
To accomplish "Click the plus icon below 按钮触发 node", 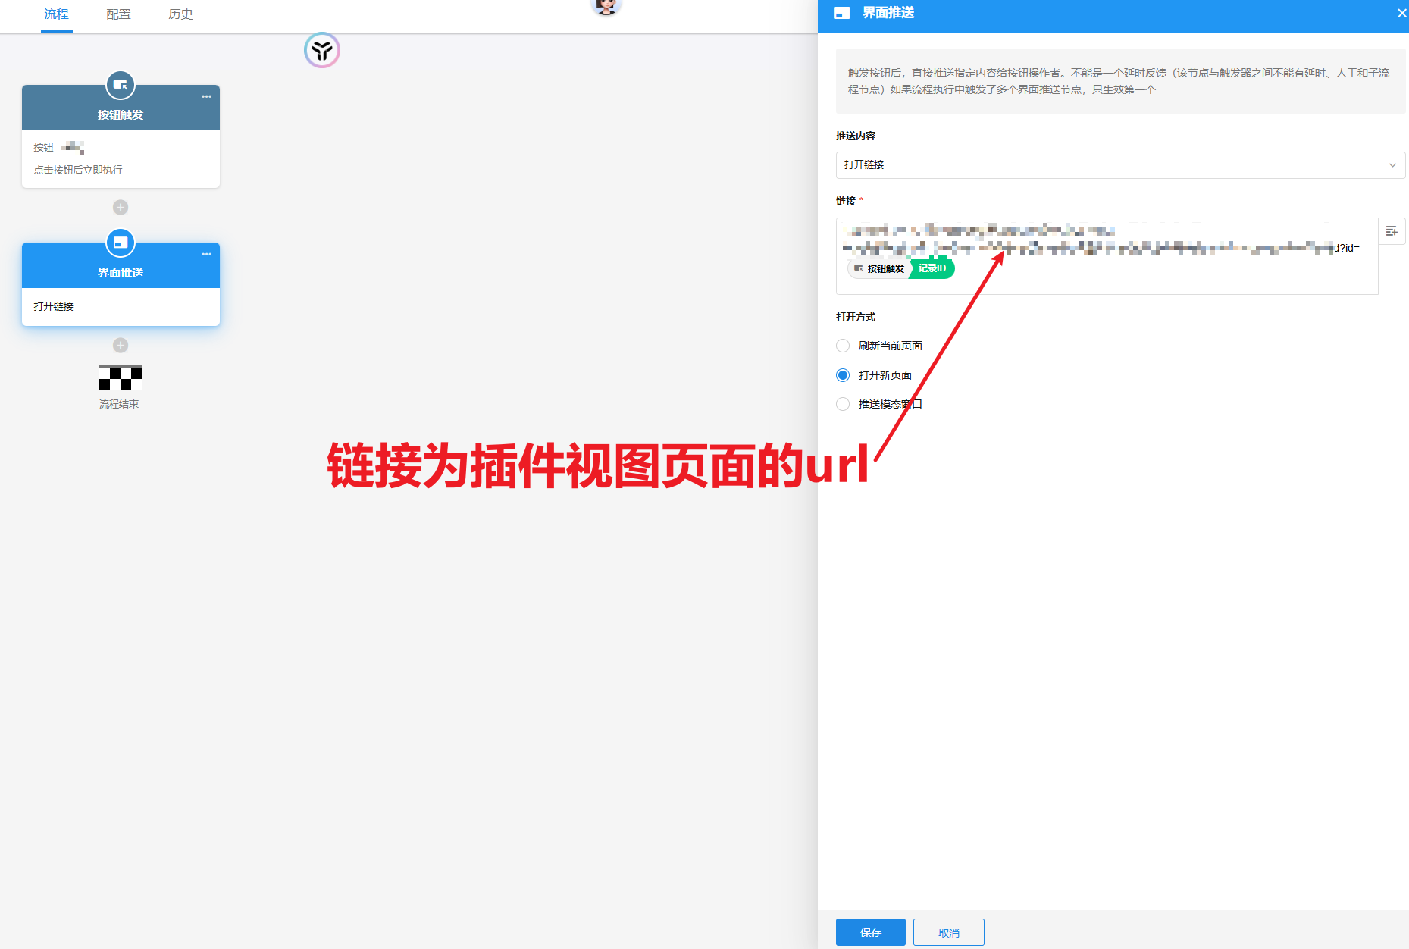I will 121,206.
